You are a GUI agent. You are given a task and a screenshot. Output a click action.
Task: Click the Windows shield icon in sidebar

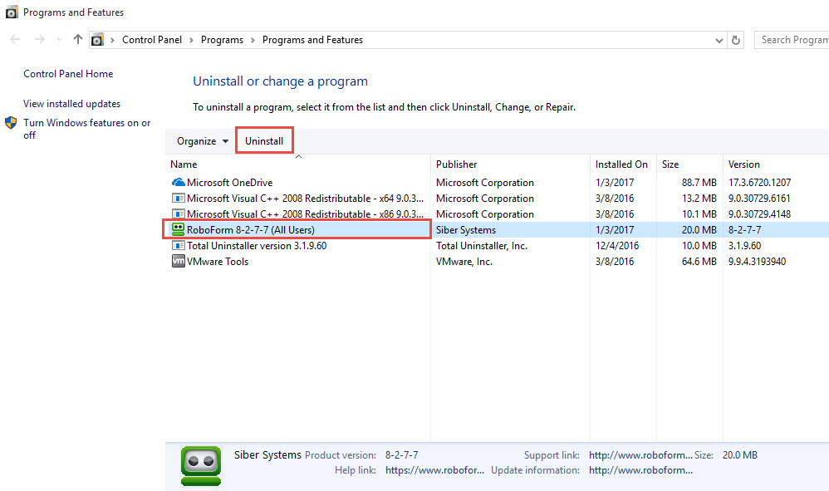[11, 123]
